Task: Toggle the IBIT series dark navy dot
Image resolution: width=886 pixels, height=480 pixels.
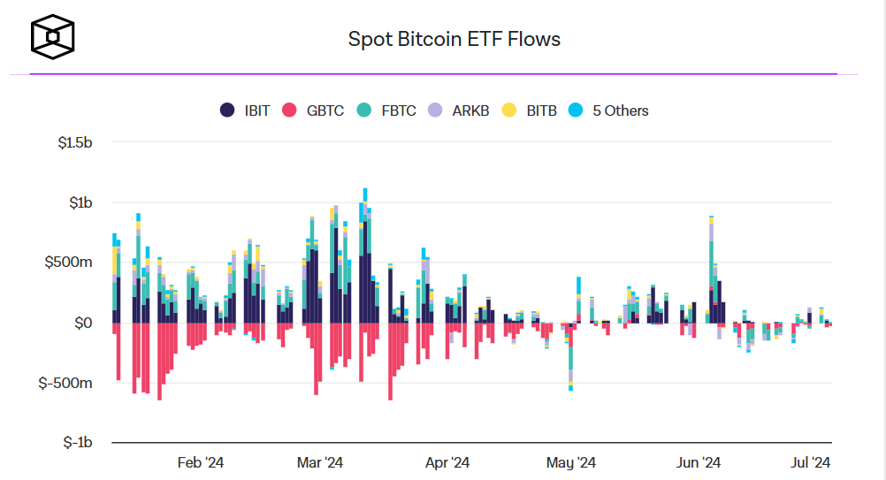Action: pyautogui.click(x=227, y=110)
